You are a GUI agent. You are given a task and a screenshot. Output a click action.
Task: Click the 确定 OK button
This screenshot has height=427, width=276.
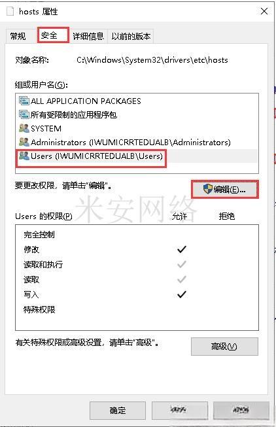click(118, 411)
